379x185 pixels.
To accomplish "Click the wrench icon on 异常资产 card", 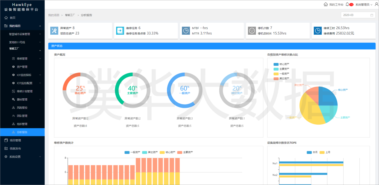I will click(x=54, y=31).
